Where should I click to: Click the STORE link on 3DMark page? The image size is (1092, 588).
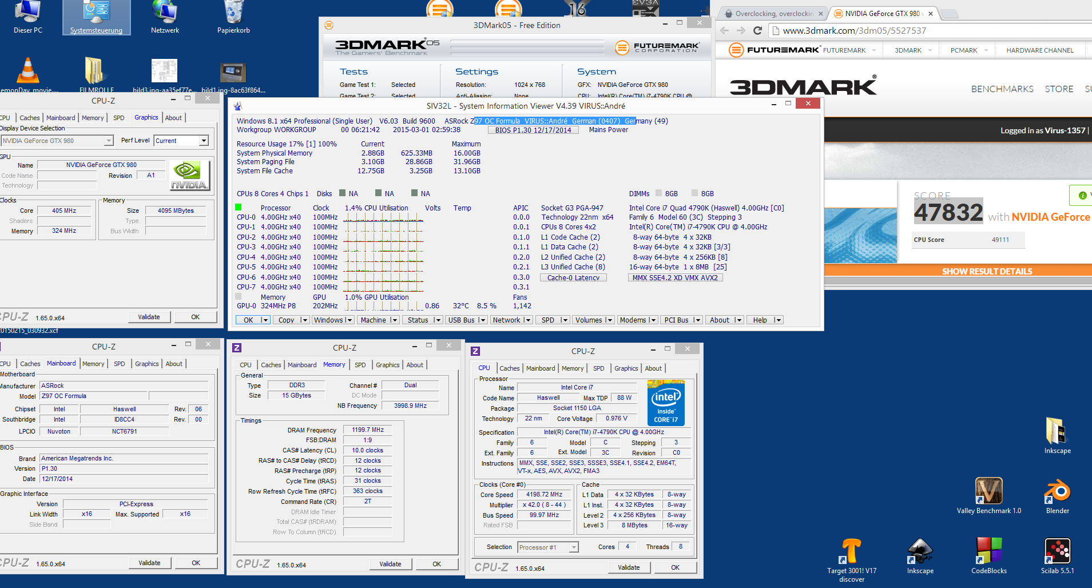(1059, 89)
